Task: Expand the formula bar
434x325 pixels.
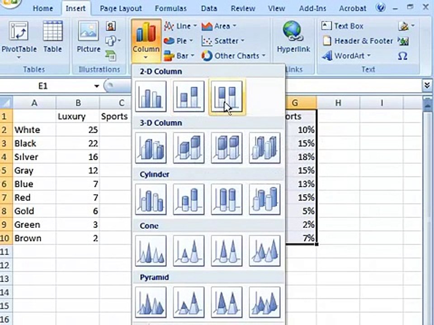Action: 427,86
